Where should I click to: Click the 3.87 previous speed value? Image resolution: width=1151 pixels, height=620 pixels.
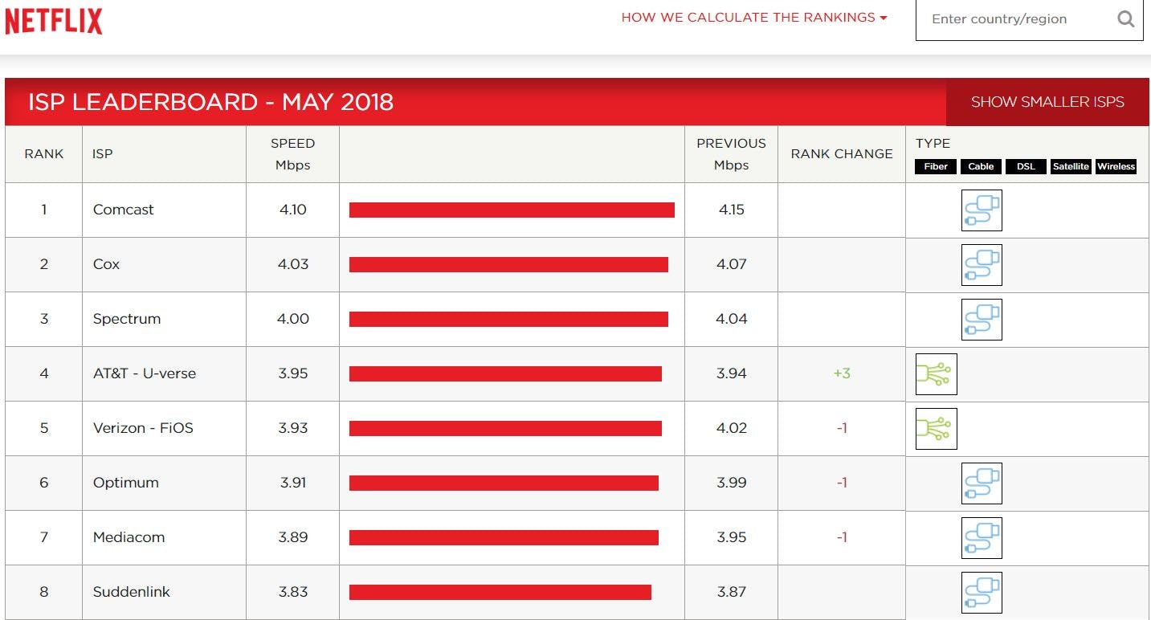point(731,592)
